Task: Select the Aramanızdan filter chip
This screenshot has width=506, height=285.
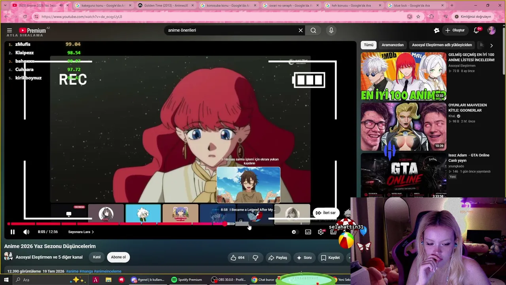Action: [393, 45]
